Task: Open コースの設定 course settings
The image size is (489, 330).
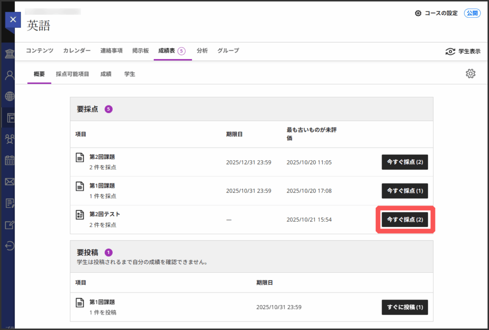Action: pos(436,13)
